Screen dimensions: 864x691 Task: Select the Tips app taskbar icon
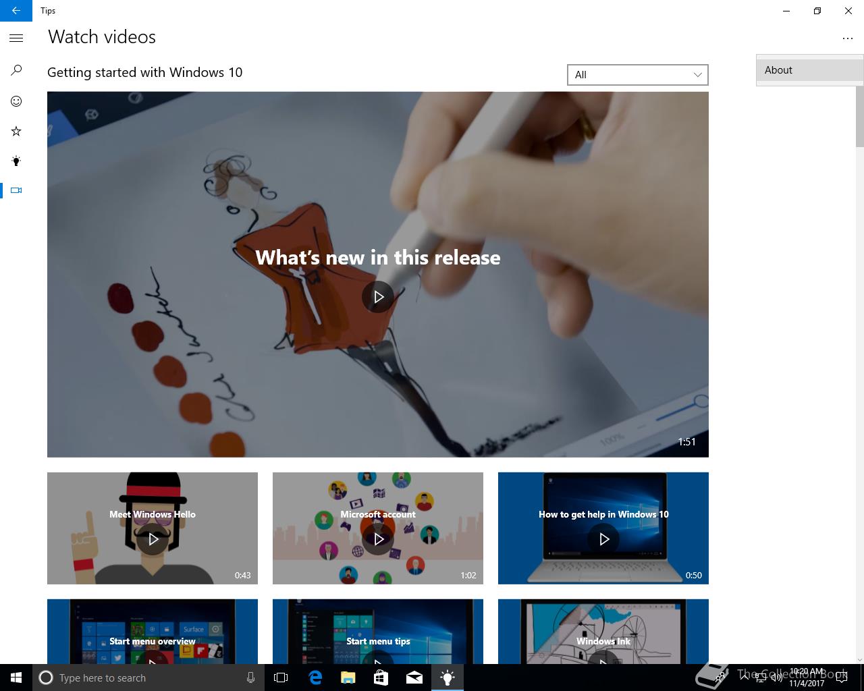coord(447,678)
